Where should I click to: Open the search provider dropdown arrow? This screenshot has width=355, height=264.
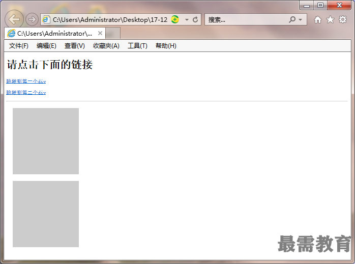[301, 20]
